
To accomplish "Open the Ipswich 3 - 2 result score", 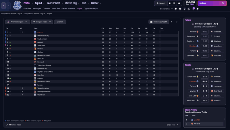I will tap(205, 91).
